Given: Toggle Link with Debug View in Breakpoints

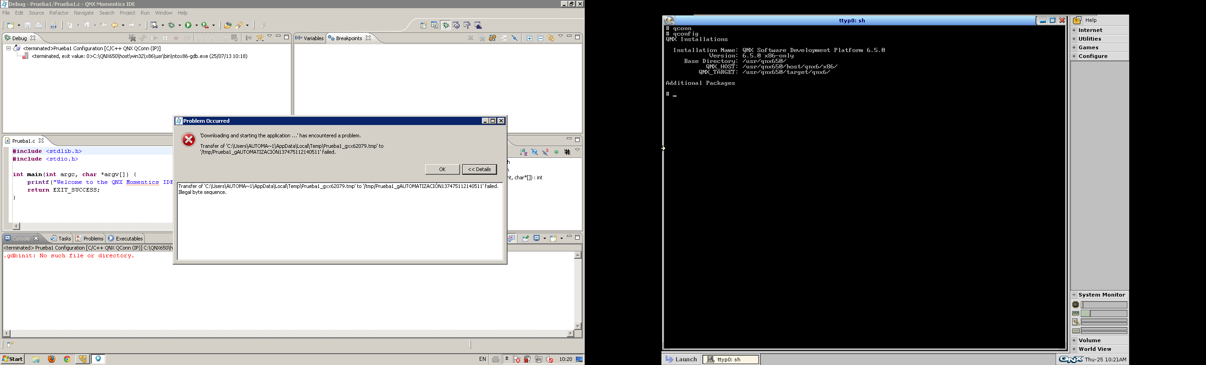Looking at the screenshot, I should point(550,38).
